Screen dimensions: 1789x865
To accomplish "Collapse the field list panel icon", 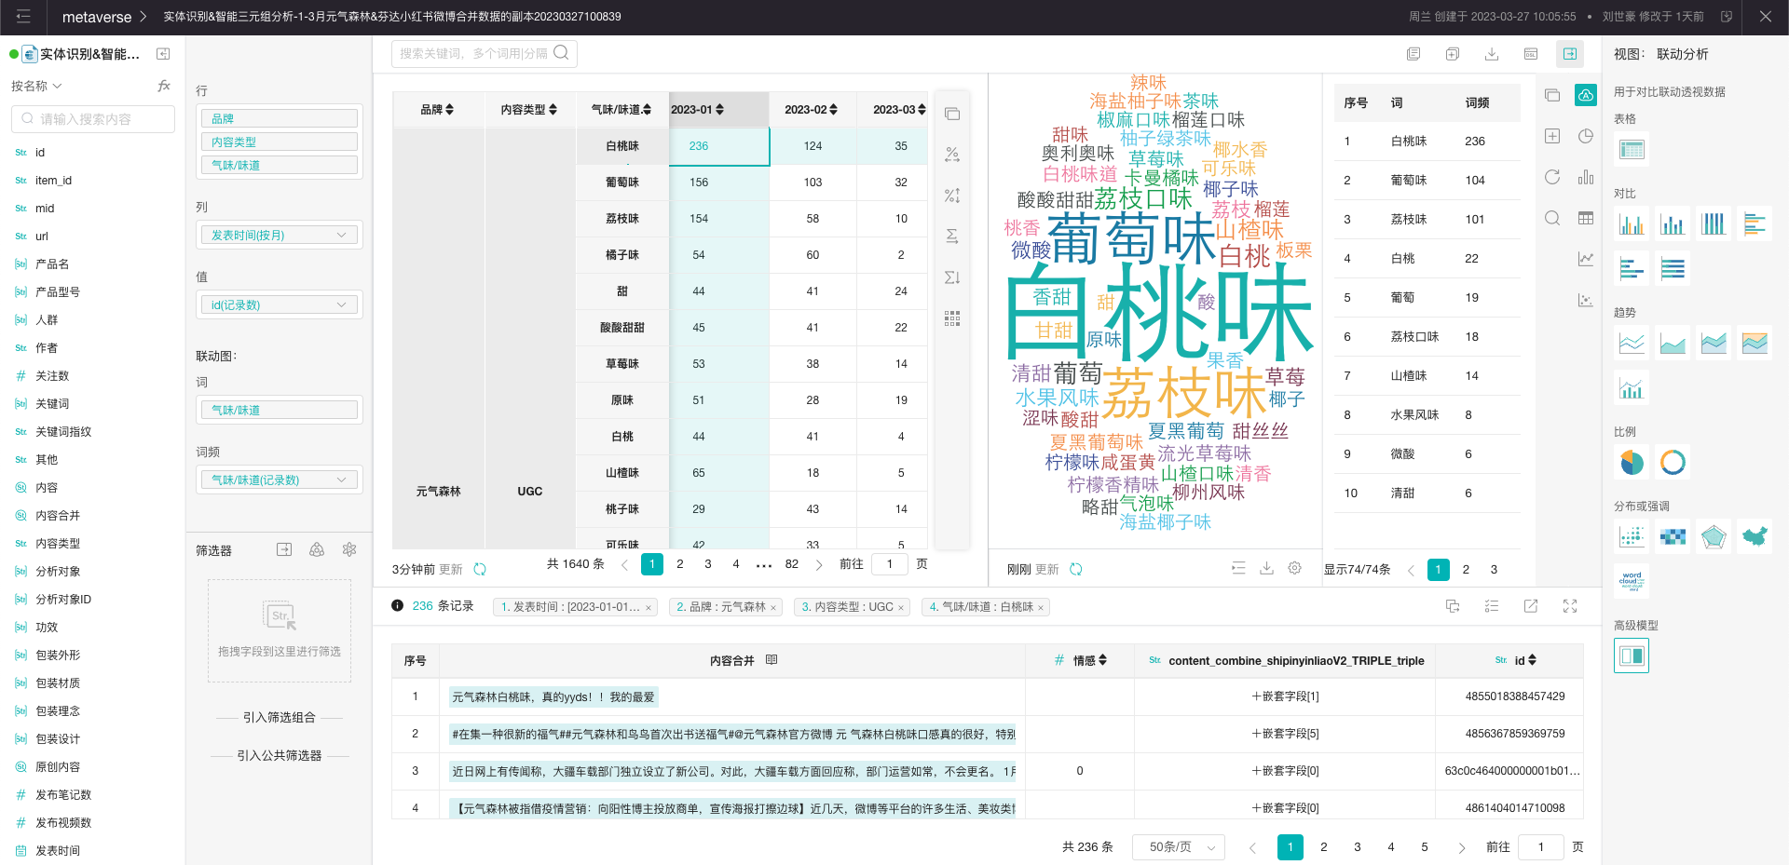I will [163, 54].
